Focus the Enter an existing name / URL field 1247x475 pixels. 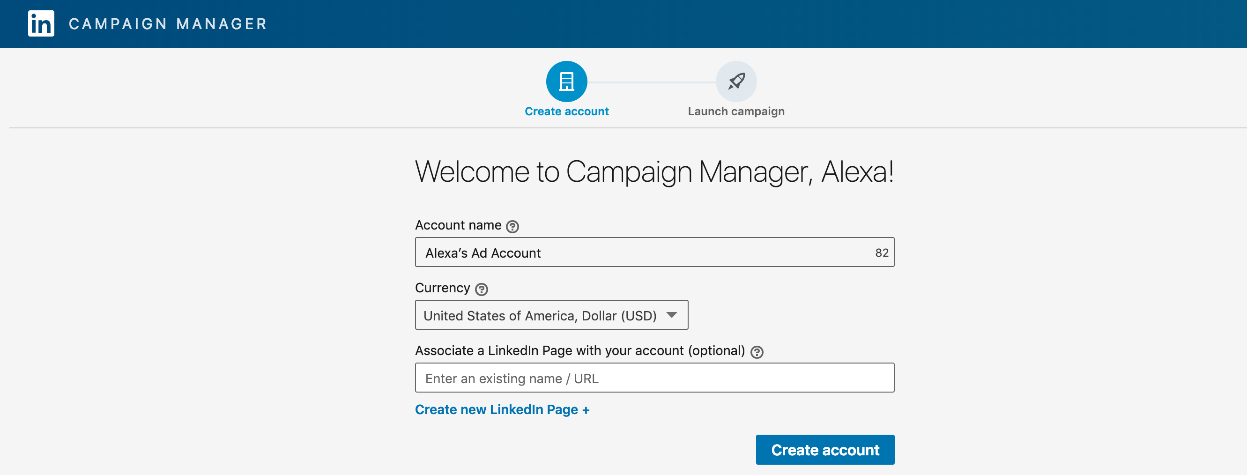[654, 378]
